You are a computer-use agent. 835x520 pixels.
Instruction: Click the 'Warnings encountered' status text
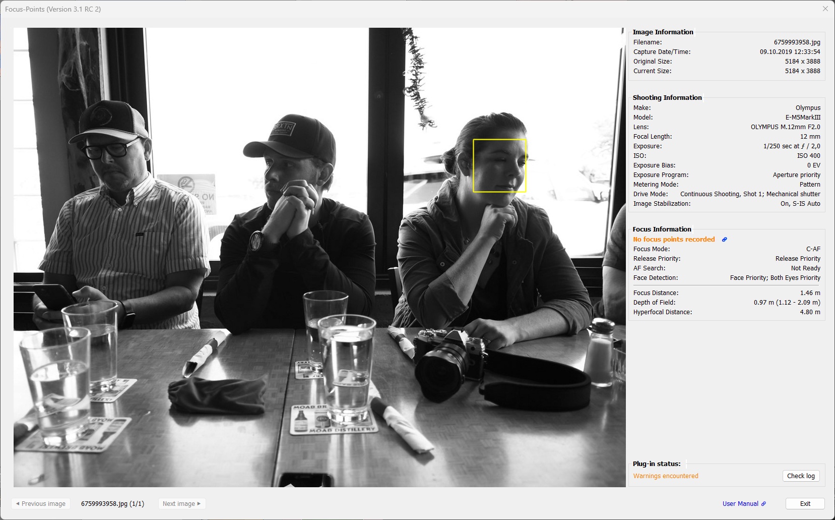click(666, 476)
